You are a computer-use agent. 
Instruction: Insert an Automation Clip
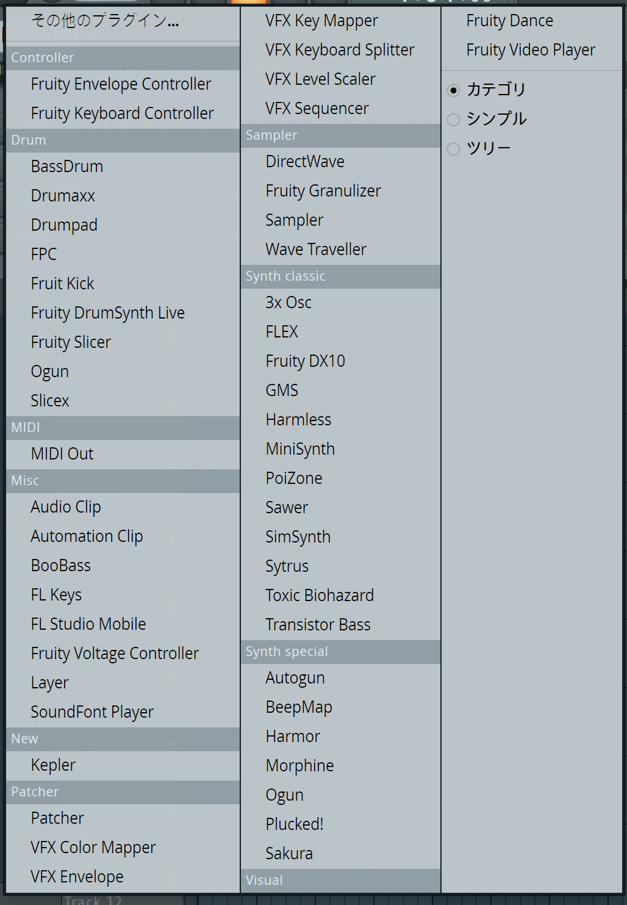[87, 536]
